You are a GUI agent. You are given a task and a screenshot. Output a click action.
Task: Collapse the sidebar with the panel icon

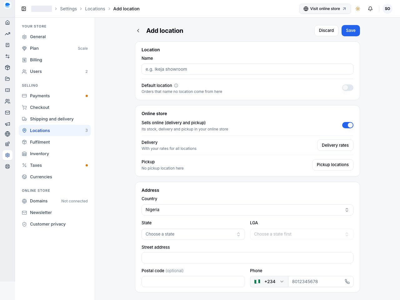(24, 9)
